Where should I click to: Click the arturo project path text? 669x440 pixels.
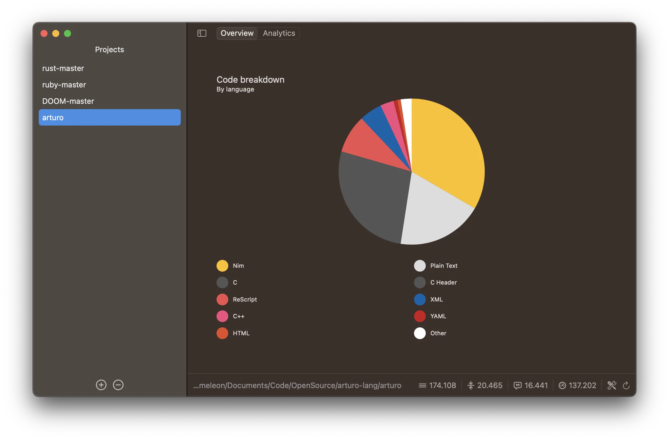click(297, 385)
